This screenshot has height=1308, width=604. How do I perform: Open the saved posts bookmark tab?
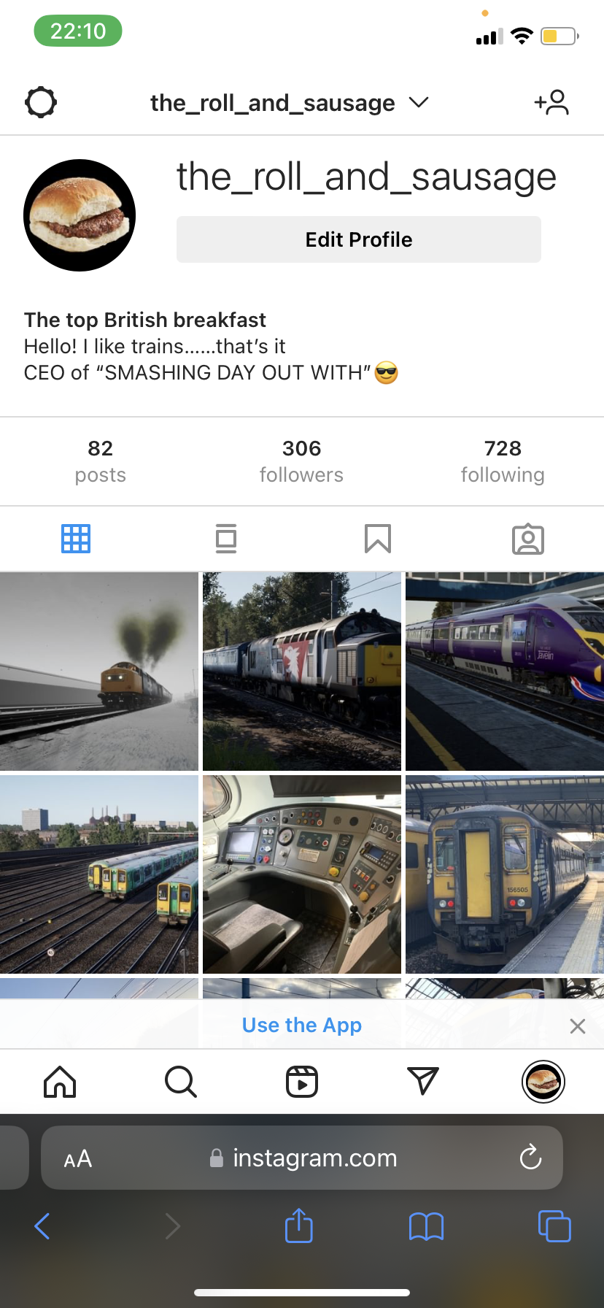pos(378,539)
